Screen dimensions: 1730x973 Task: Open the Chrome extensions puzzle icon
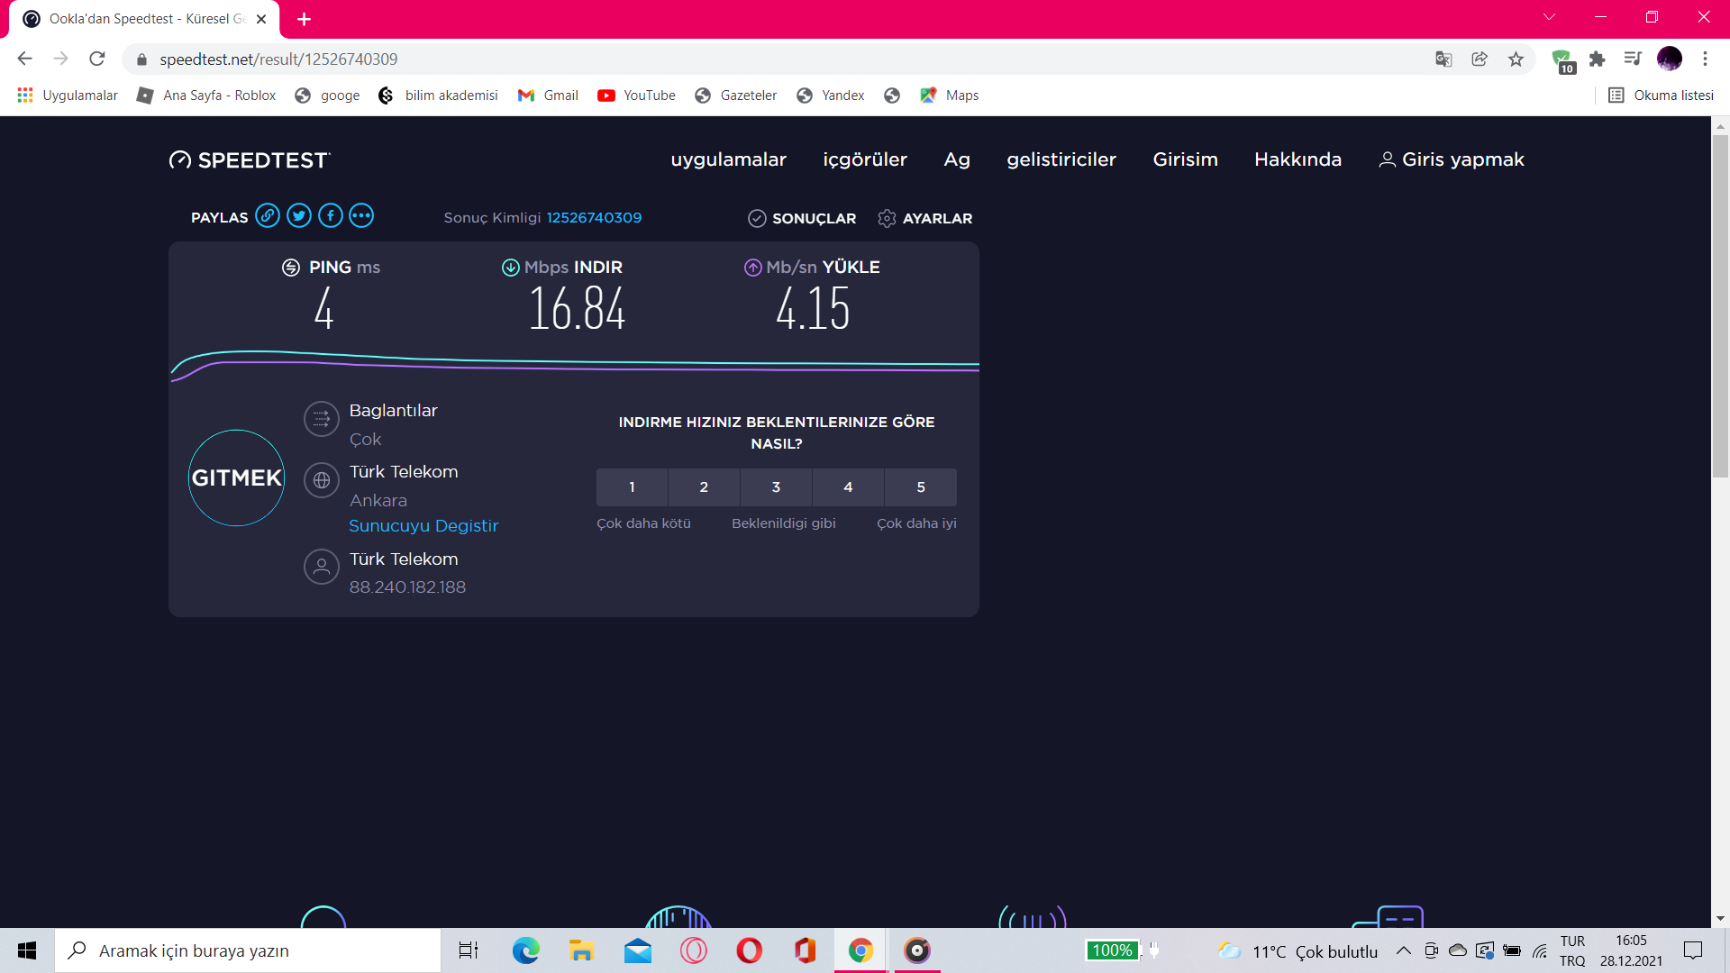[x=1597, y=59]
